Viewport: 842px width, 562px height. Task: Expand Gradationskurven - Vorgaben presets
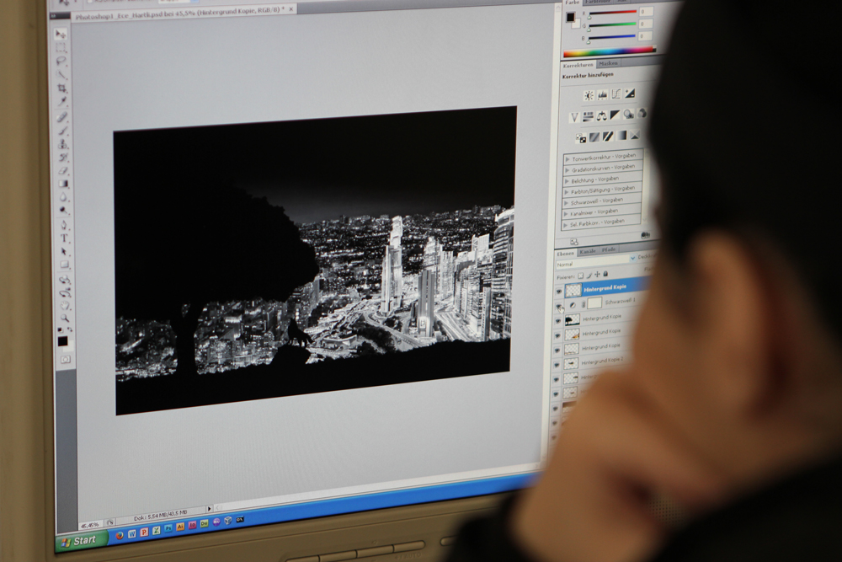[x=567, y=170]
